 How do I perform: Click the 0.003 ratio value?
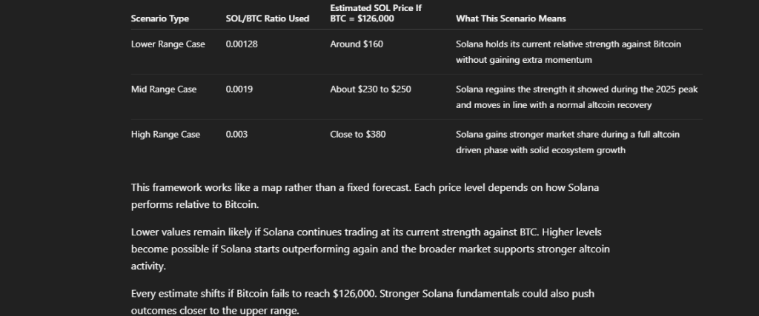236,135
